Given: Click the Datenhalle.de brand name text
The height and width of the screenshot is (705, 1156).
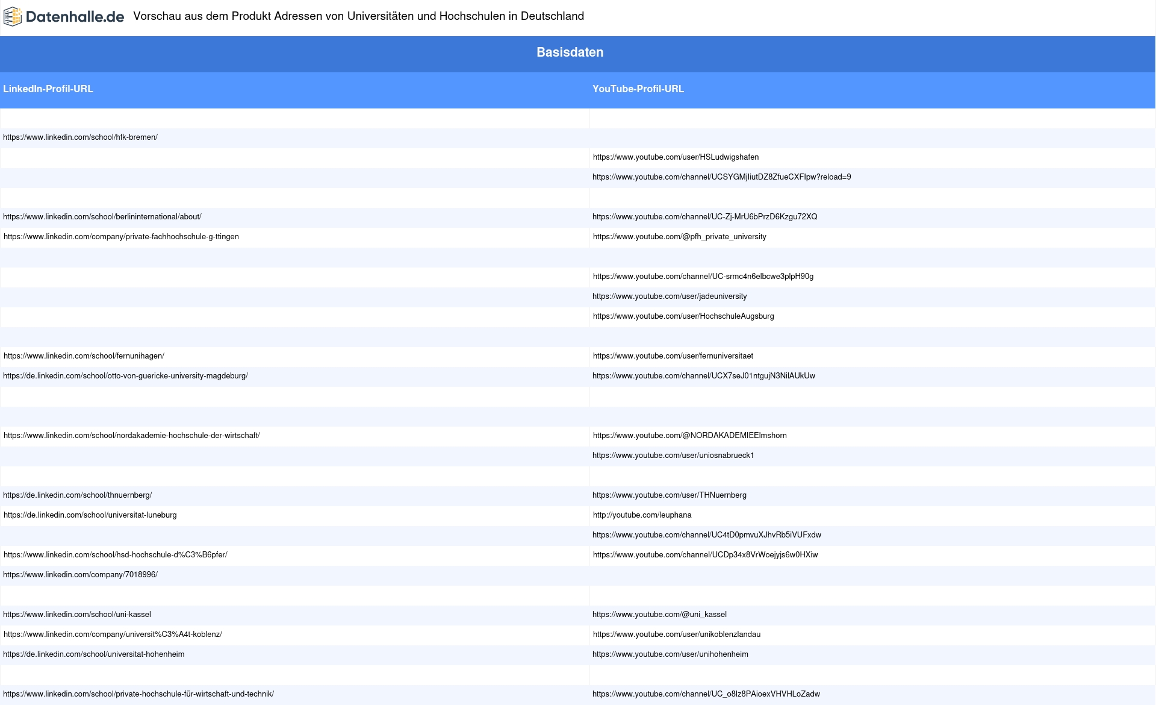Looking at the screenshot, I should 75,17.
